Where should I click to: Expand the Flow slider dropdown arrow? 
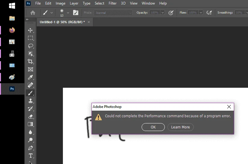201,13
